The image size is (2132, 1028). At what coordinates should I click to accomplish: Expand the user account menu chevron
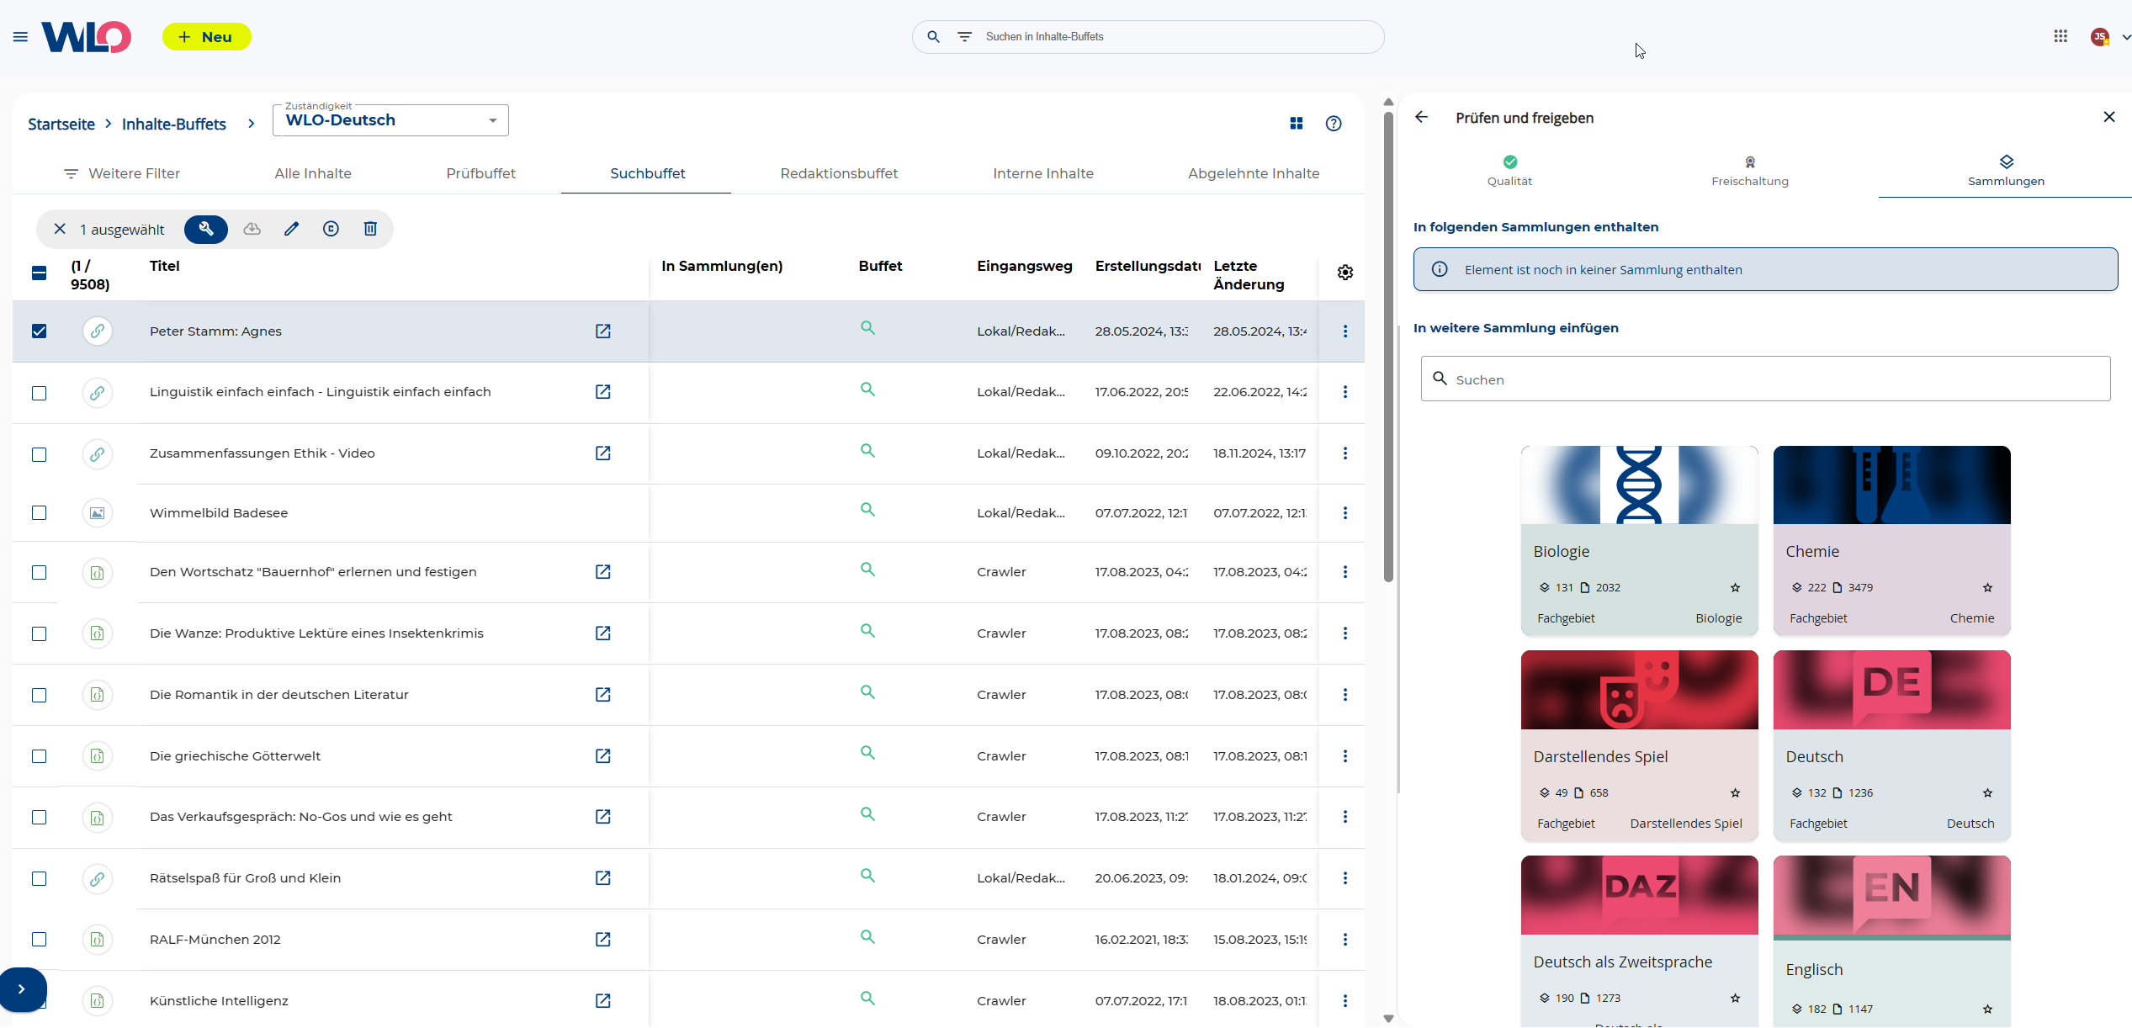pos(2125,37)
